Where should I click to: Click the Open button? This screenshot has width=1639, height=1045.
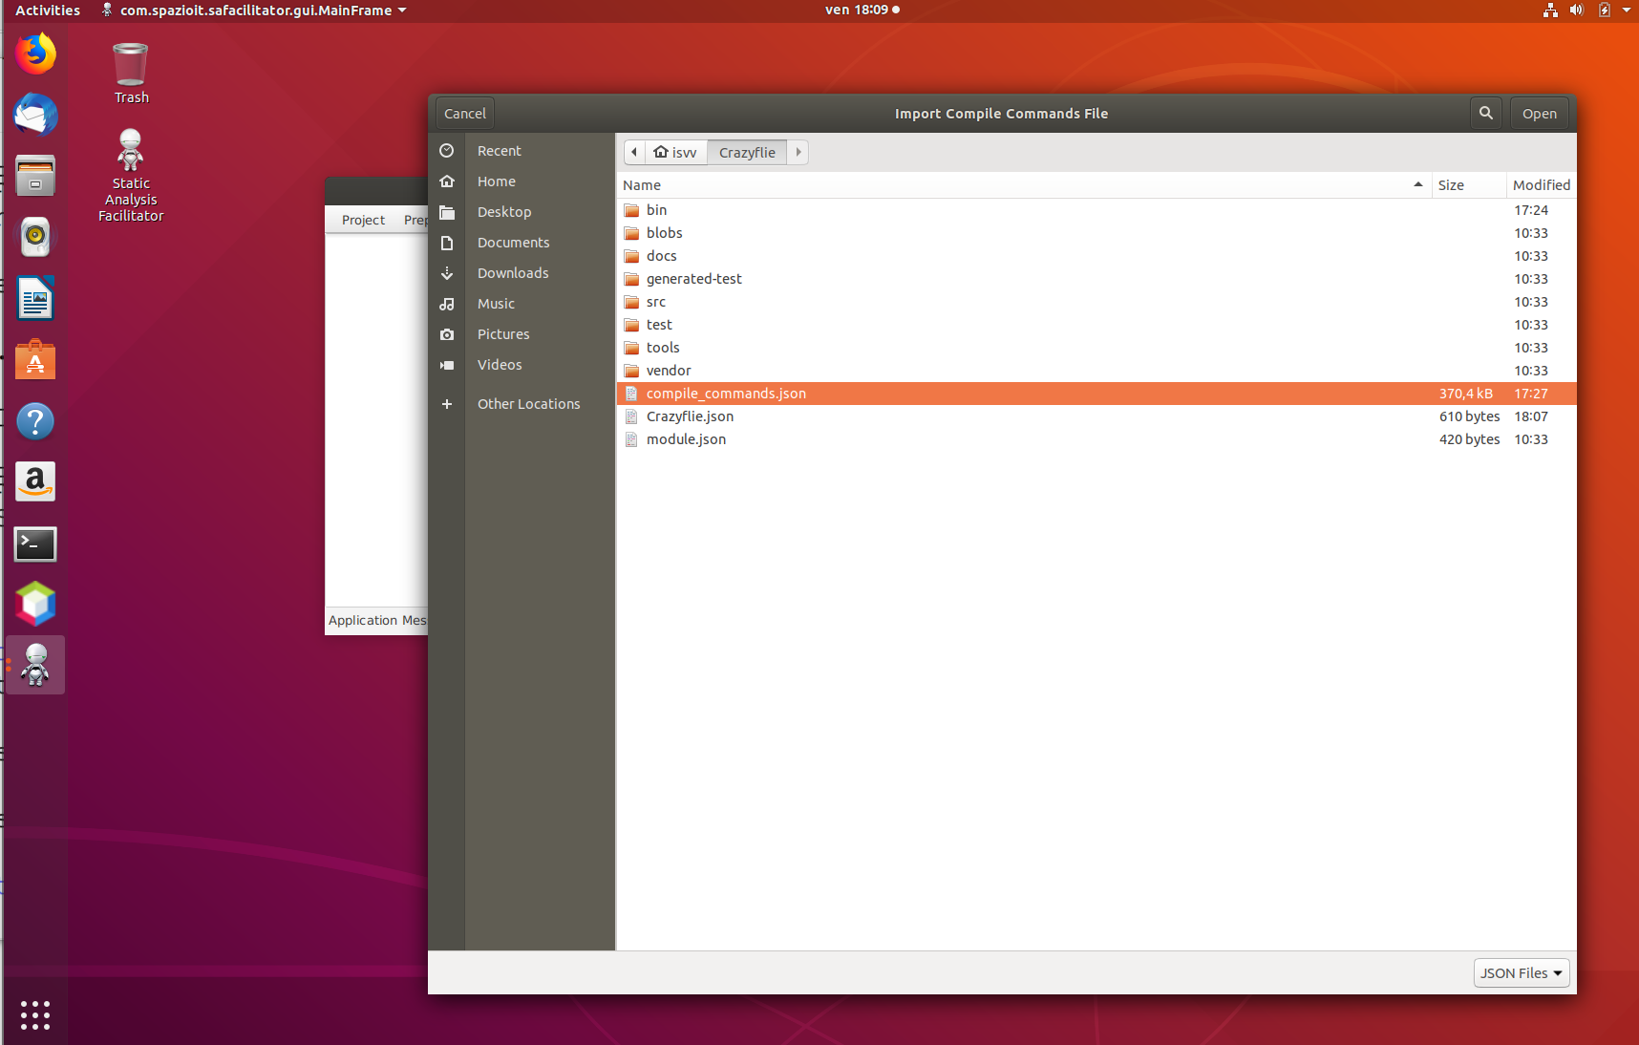point(1539,113)
